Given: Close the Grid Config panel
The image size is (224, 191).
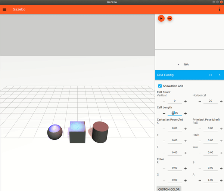Looking at the screenshot, I should (x=220, y=75).
